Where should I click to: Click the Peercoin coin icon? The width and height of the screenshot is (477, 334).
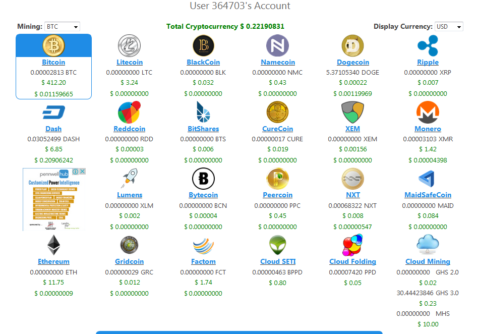[x=277, y=179]
